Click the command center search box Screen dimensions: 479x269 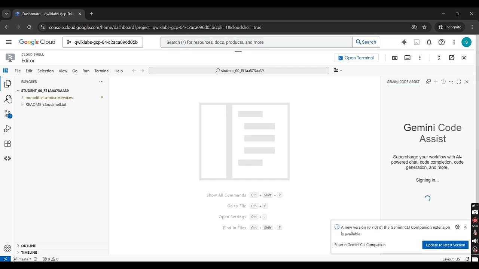pos(239,71)
